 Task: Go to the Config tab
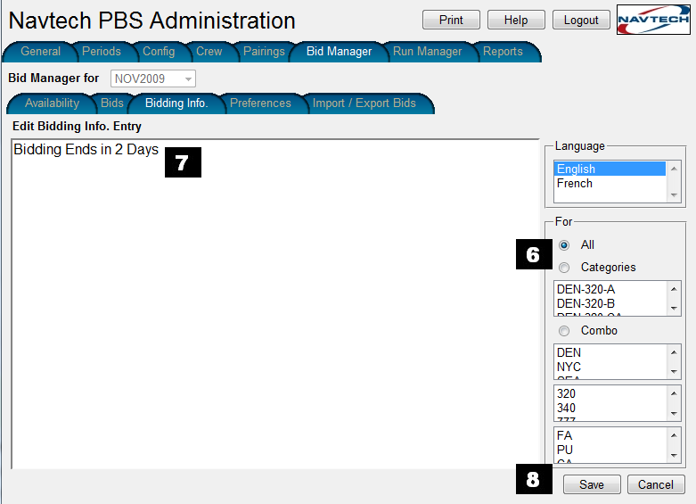(x=159, y=52)
